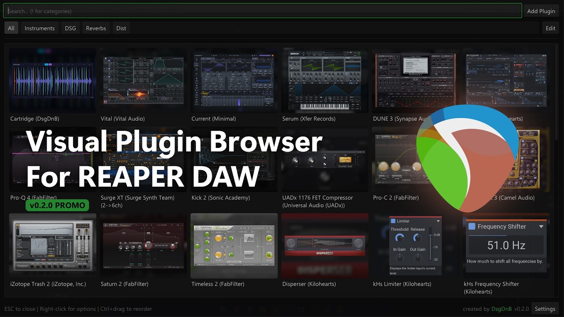This screenshot has height=317, width=564.
Task: Click the Timeless 2 (FabFilter) label
Action: (218, 284)
